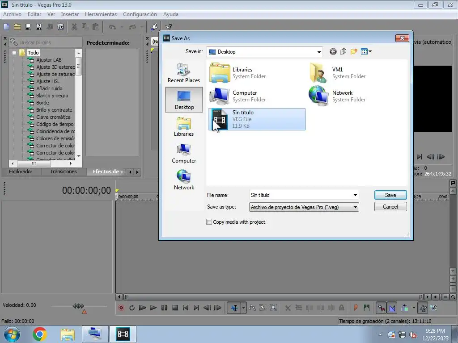Open the edit tool dropdown arrow

tap(243, 308)
